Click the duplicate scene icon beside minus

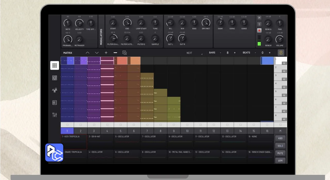tap(125, 53)
